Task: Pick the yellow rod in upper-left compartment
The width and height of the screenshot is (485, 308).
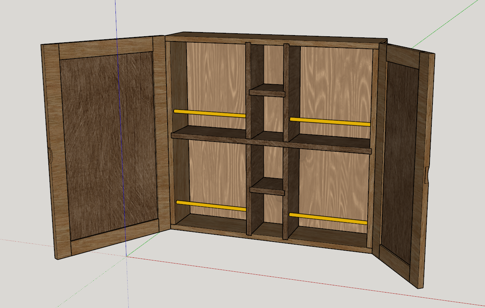Action: pyautogui.click(x=209, y=113)
